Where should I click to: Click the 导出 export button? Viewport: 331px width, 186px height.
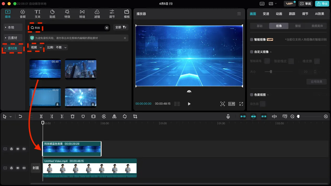(x=322, y=4)
